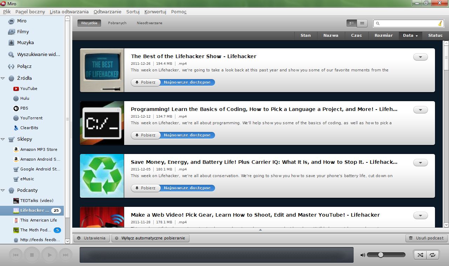Click the speaker volume icon
This screenshot has height=266, width=449.
(x=363, y=255)
